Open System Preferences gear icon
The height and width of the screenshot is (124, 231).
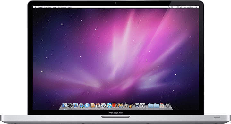pyautogui.click(x=142, y=105)
